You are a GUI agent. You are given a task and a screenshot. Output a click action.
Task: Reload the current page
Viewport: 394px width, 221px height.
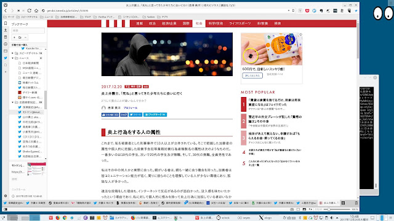[x=30, y=11]
